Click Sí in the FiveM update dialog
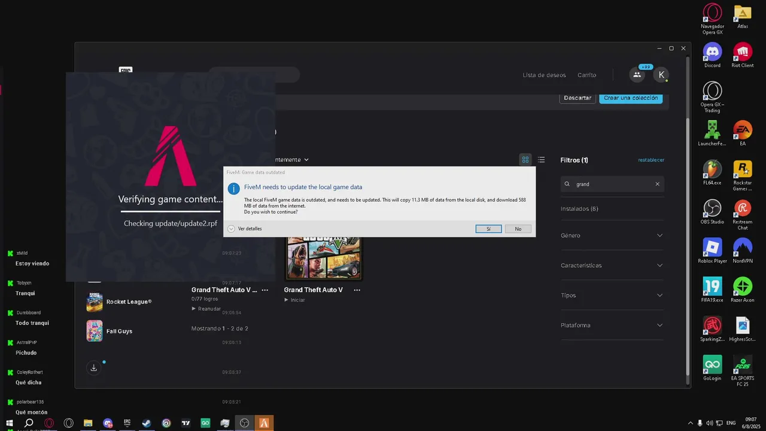The image size is (766, 431). pos(488,229)
